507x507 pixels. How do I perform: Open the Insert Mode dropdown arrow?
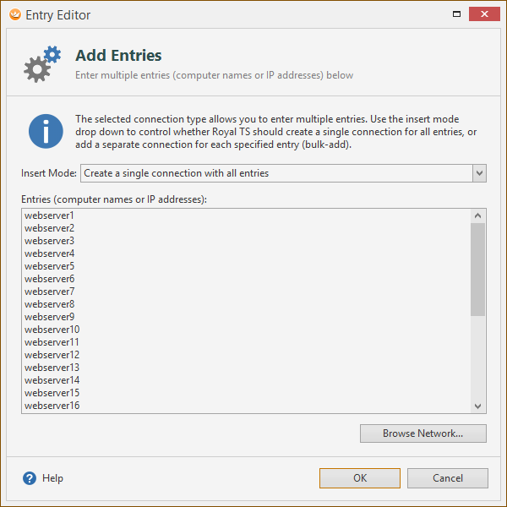(479, 173)
